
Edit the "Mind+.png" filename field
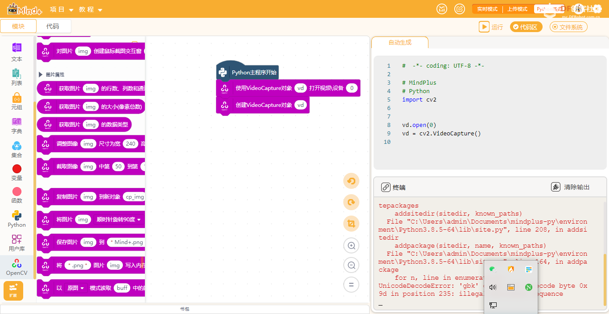(x=126, y=242)
